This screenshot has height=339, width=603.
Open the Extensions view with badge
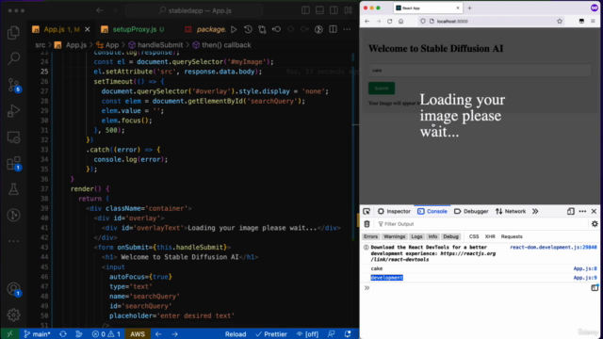(x=14, y=164)
